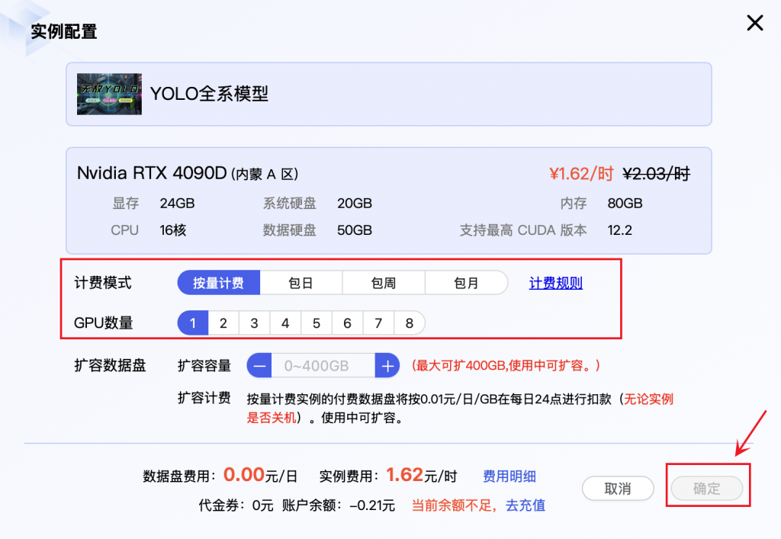Image resolution: width=781 pixels, height=539 pixels.
Task: Click the ¥1.62/时 discounted price
Action: tap(580, 174)
